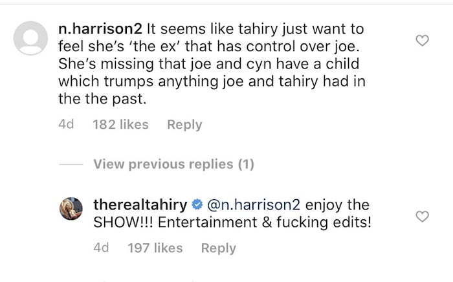Expand View previous replies (1)

173,164
